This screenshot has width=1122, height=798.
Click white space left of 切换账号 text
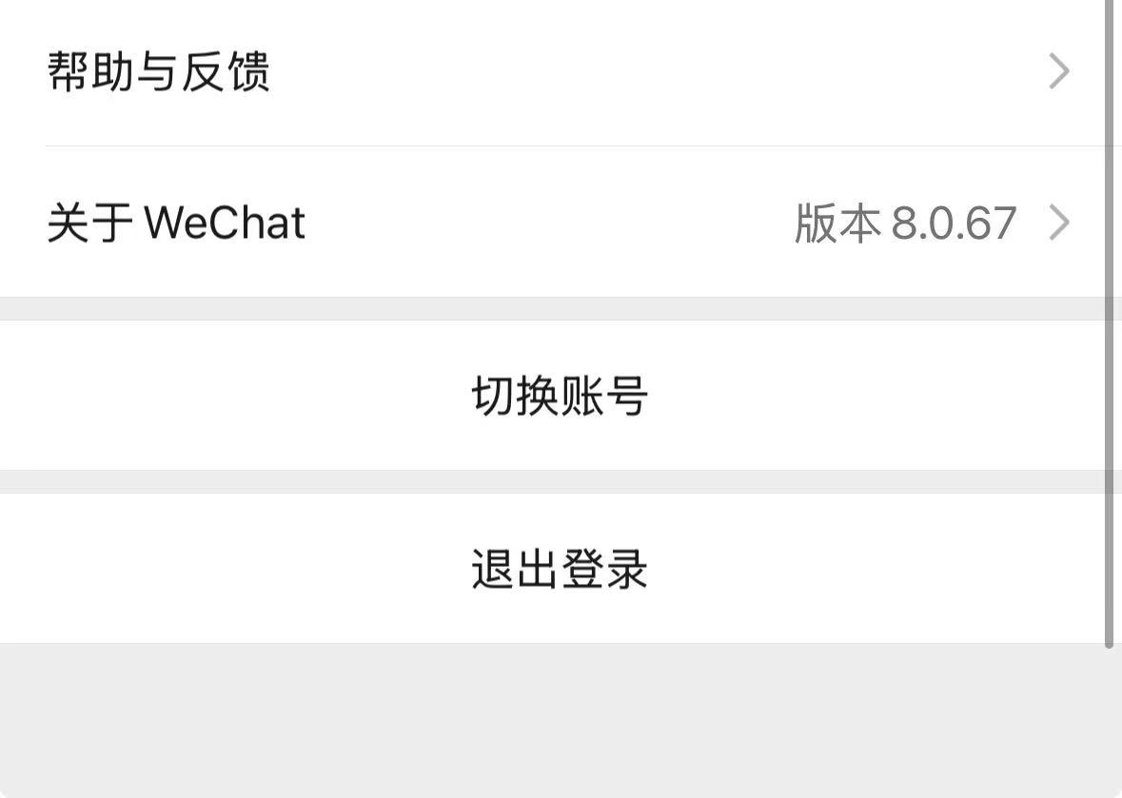pyautogui.click(x=238, y=395)
